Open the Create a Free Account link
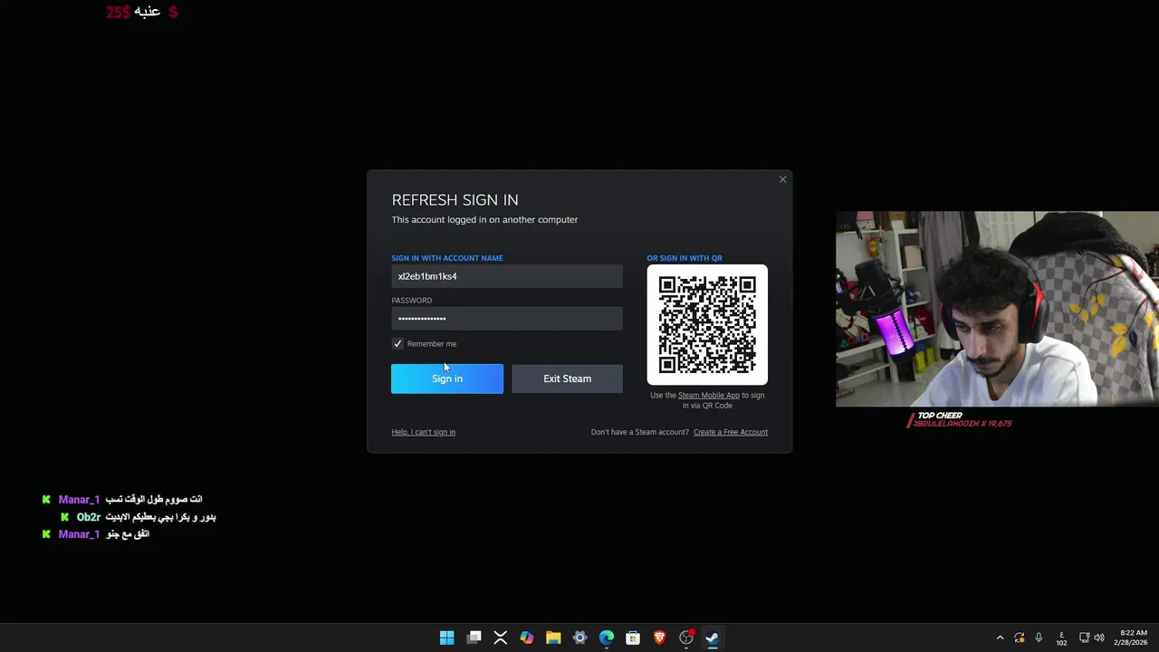The width and height of the screenshot is (1159, 652). tap(730, 432)
